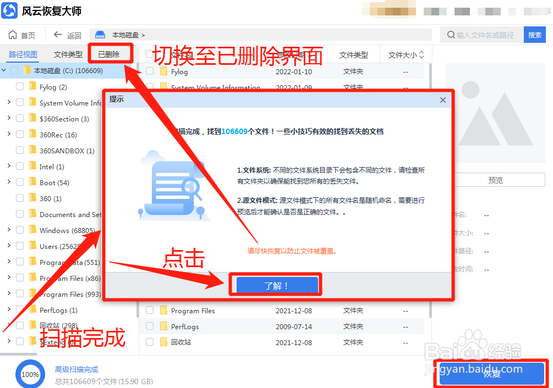The image size is (553, 388).
Task: Click the folder icon next to Fylog
Action: click(x=163, y=71)
